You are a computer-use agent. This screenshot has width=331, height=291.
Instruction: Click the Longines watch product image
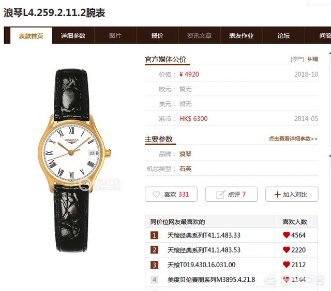(x=74, y=160)
